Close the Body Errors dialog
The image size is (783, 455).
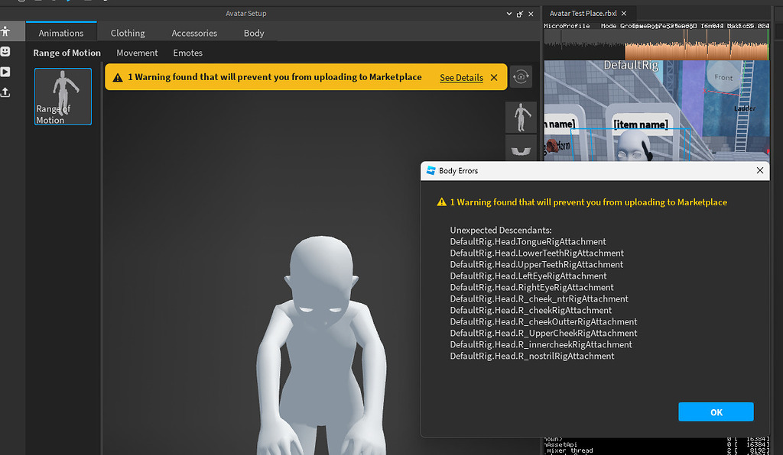click(x=759, y=170)
